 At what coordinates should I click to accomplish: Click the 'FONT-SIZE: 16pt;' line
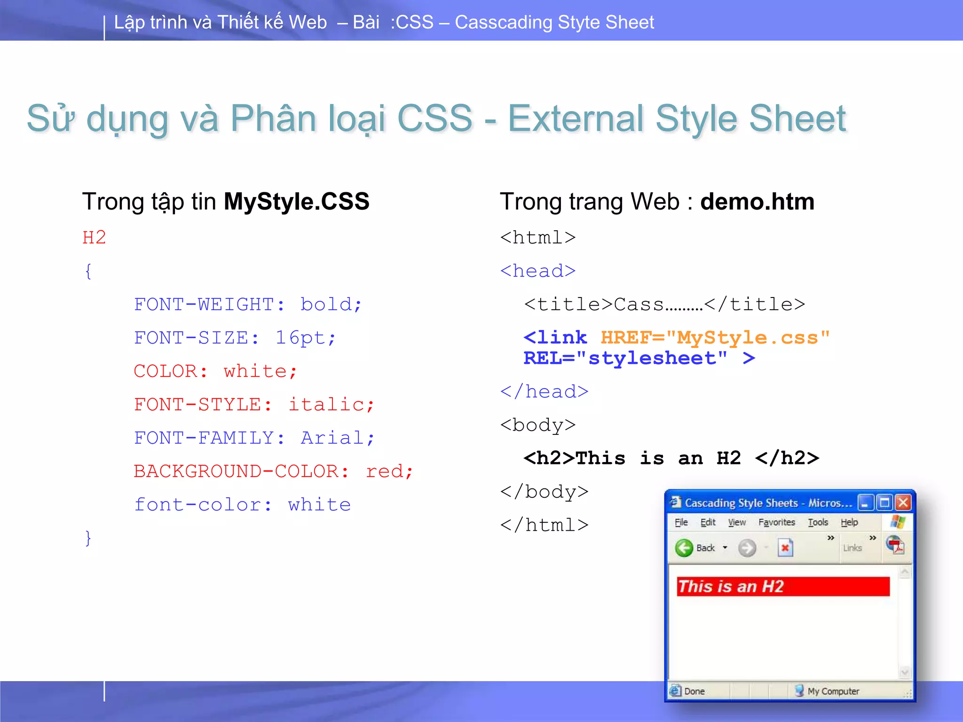coord(235,337)
